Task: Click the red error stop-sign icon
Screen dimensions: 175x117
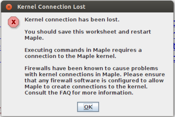Action: pos(13,22)
